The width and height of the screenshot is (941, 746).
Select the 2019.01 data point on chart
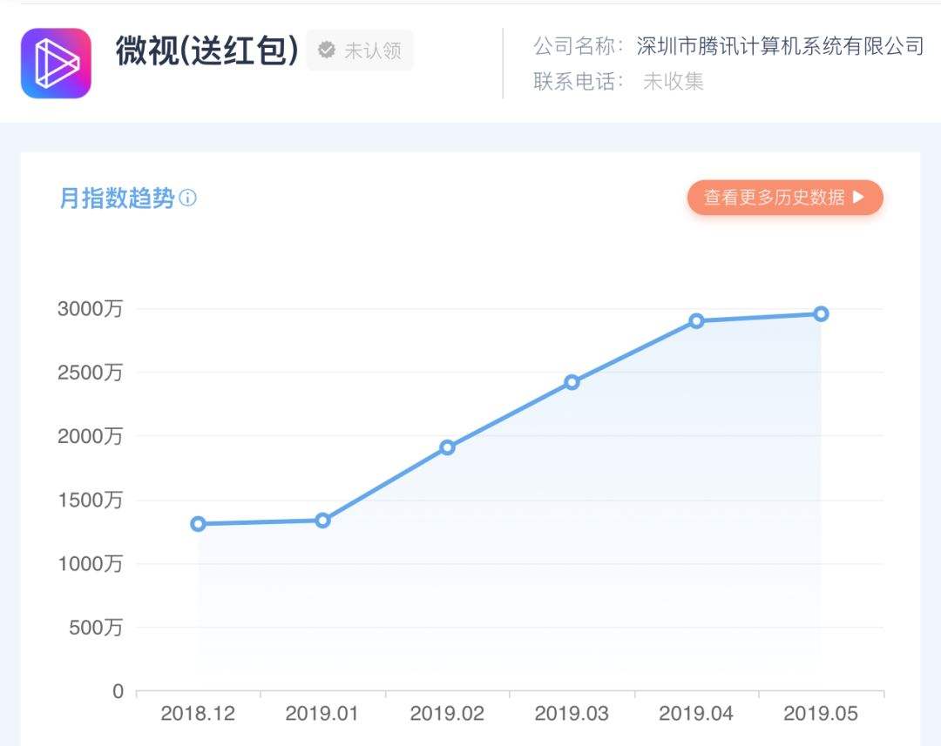pos(322,521)
